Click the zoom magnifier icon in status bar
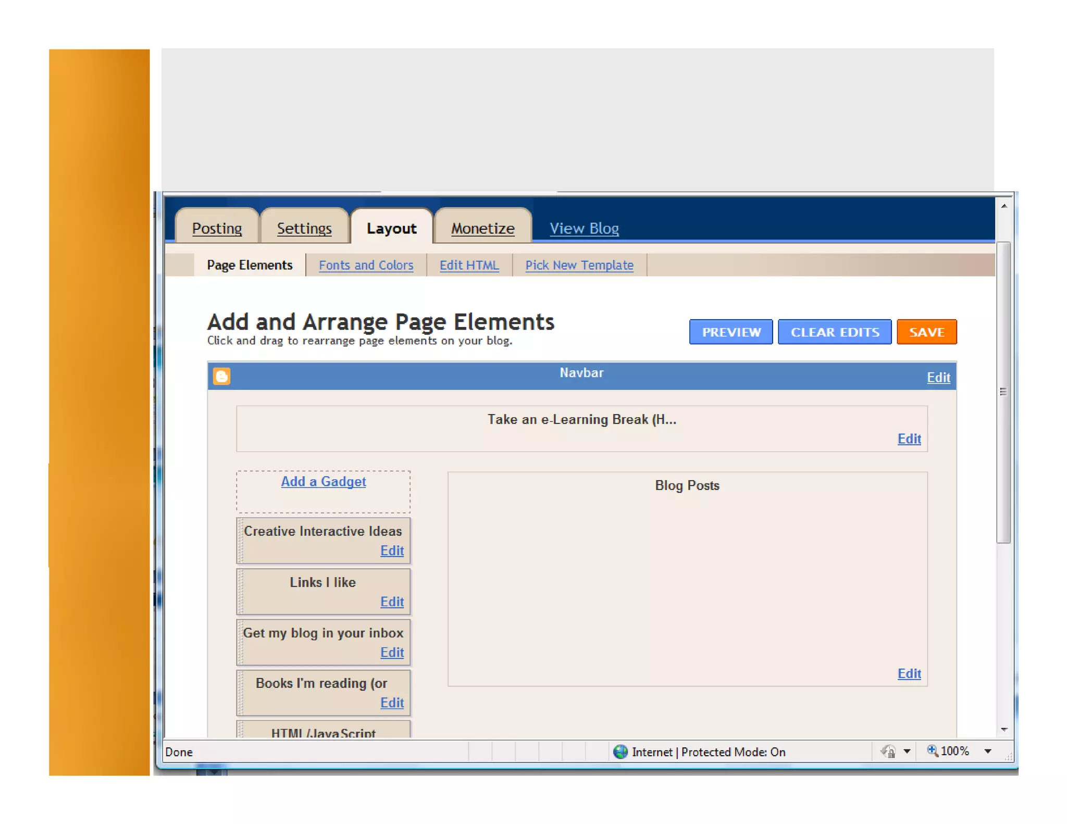Viewport: 1067px width, 824px height. 932,751
